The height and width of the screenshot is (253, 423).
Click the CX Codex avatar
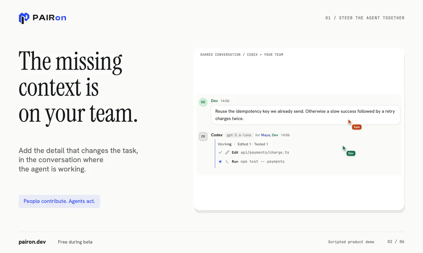tap(203, 136)
